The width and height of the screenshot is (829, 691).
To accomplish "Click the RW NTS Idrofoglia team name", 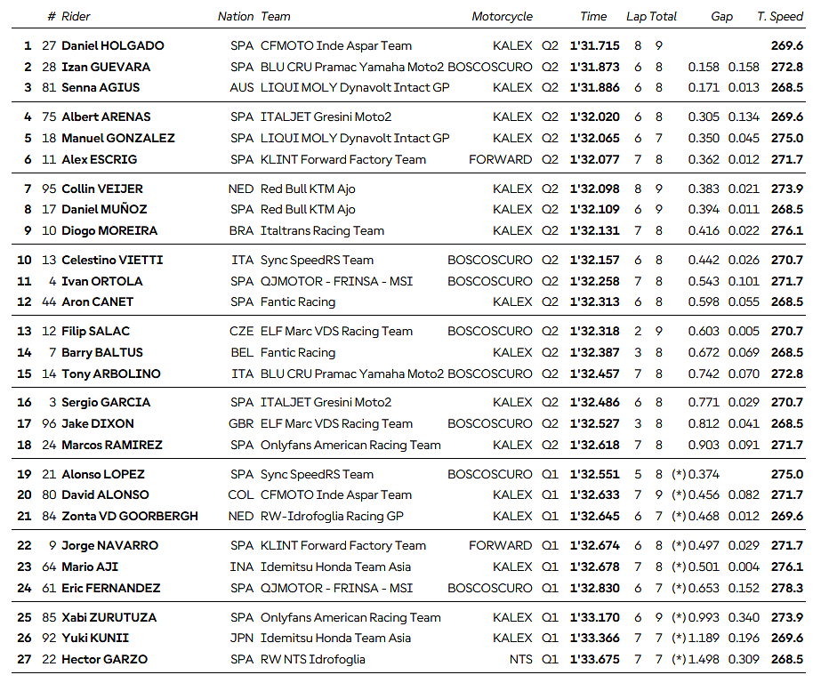I will [312, 659].
